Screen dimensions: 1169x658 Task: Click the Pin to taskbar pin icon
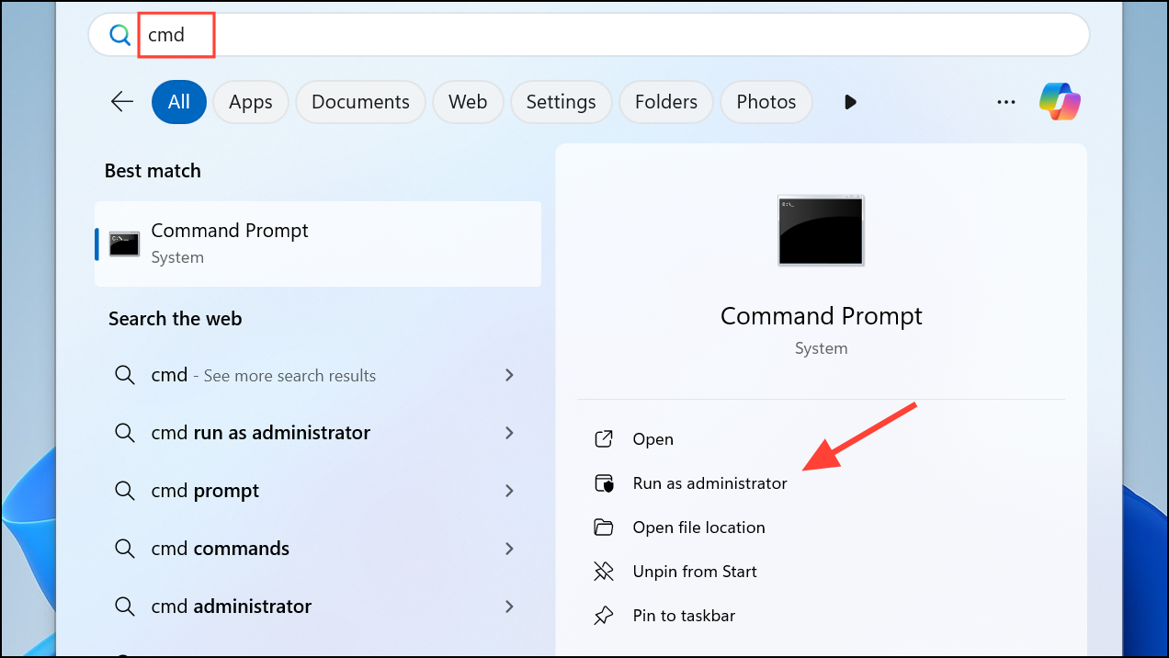[604, 616]
